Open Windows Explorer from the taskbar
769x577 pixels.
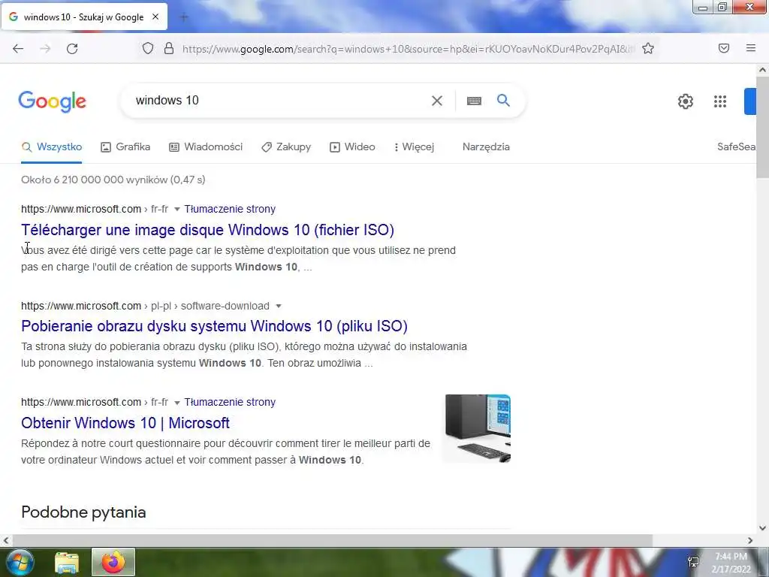[x=67, y=562]
